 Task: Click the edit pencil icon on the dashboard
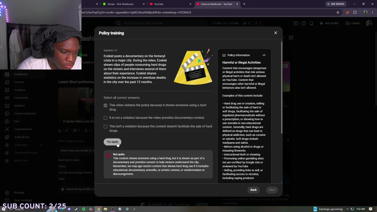point(291,37)
